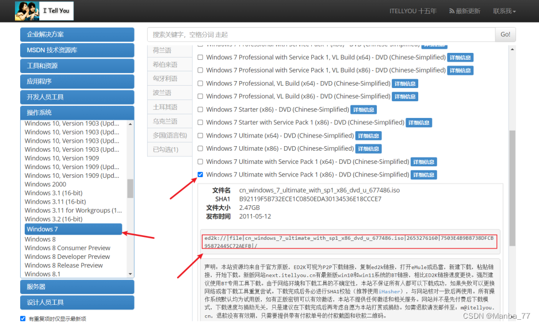The width and height of the screenshot is (539, 325).
Task: Select Windows 7 in the OS list
Action: (x=73, y=229)
